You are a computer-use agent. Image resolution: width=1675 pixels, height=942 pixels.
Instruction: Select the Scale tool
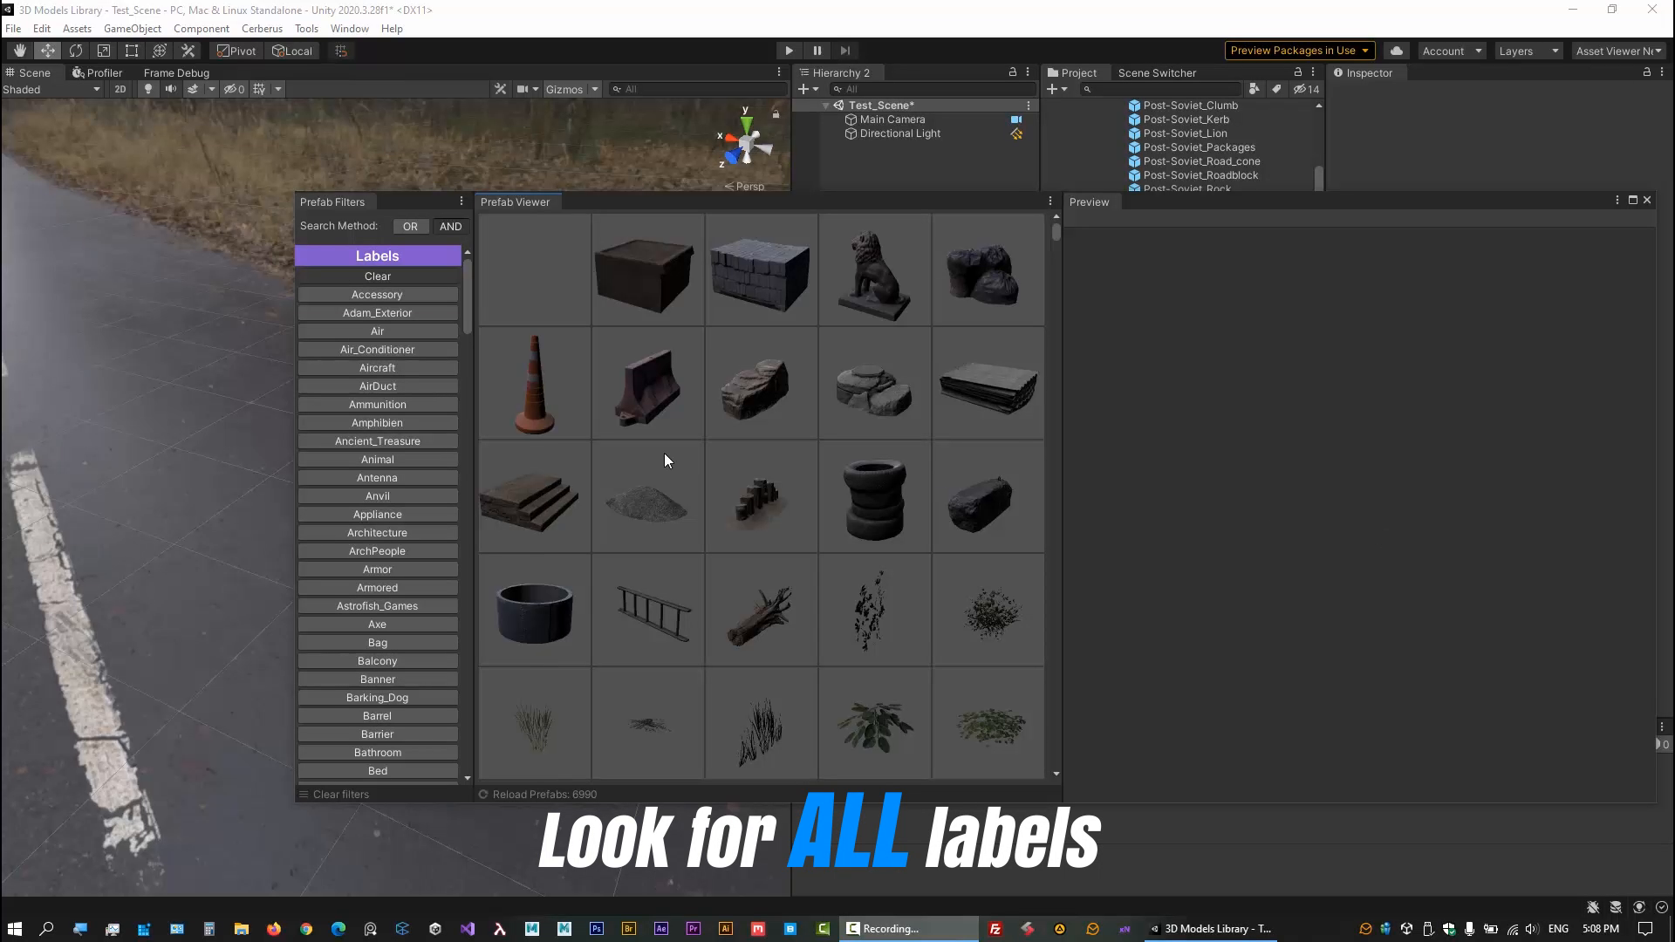[104, 51]
